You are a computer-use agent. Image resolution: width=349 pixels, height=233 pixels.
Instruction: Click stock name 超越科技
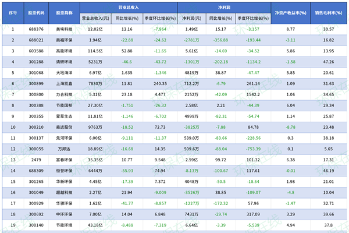65,192
